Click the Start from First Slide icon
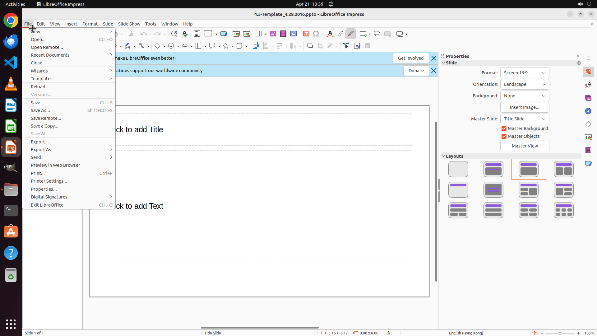This screenshot has height=336, width=597. point(236,34)
